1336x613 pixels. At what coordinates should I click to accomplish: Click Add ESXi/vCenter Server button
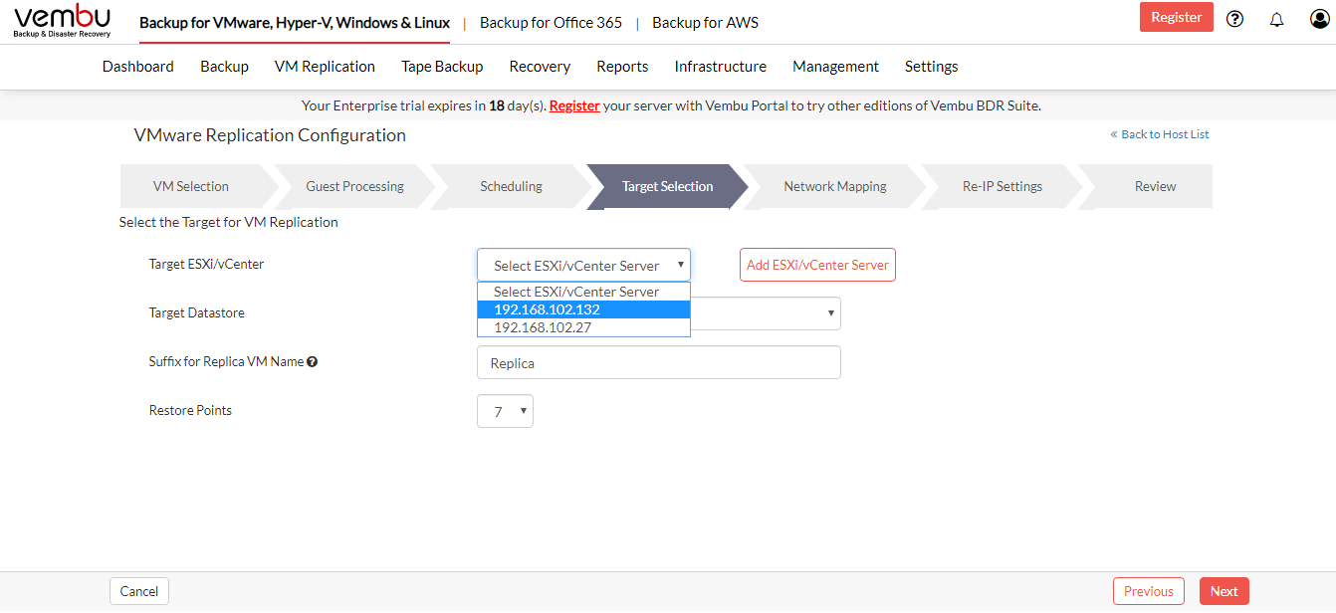(x=817, y=265)
